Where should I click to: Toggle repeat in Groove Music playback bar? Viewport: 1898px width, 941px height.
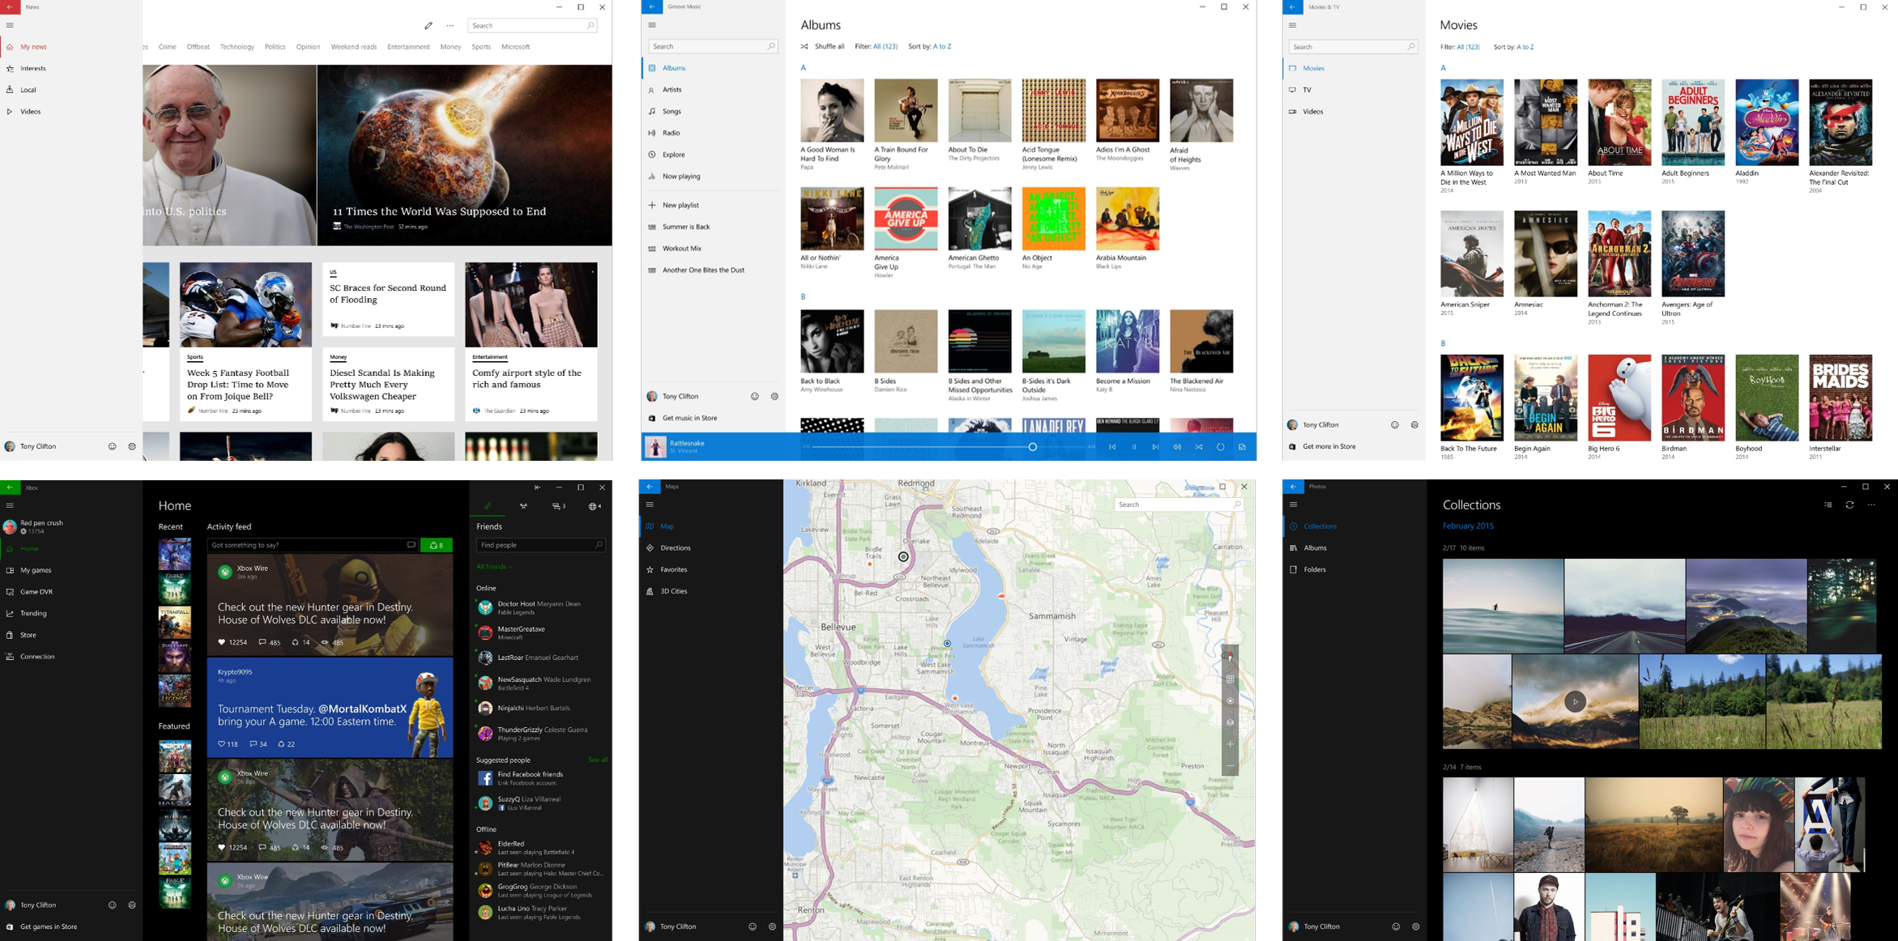coord(1220,447)
